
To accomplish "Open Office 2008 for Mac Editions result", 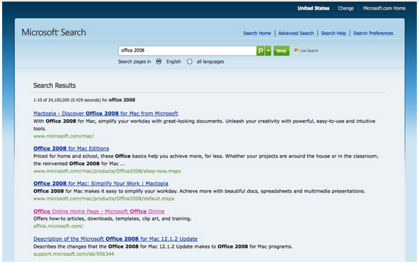I will click(71, 148).
